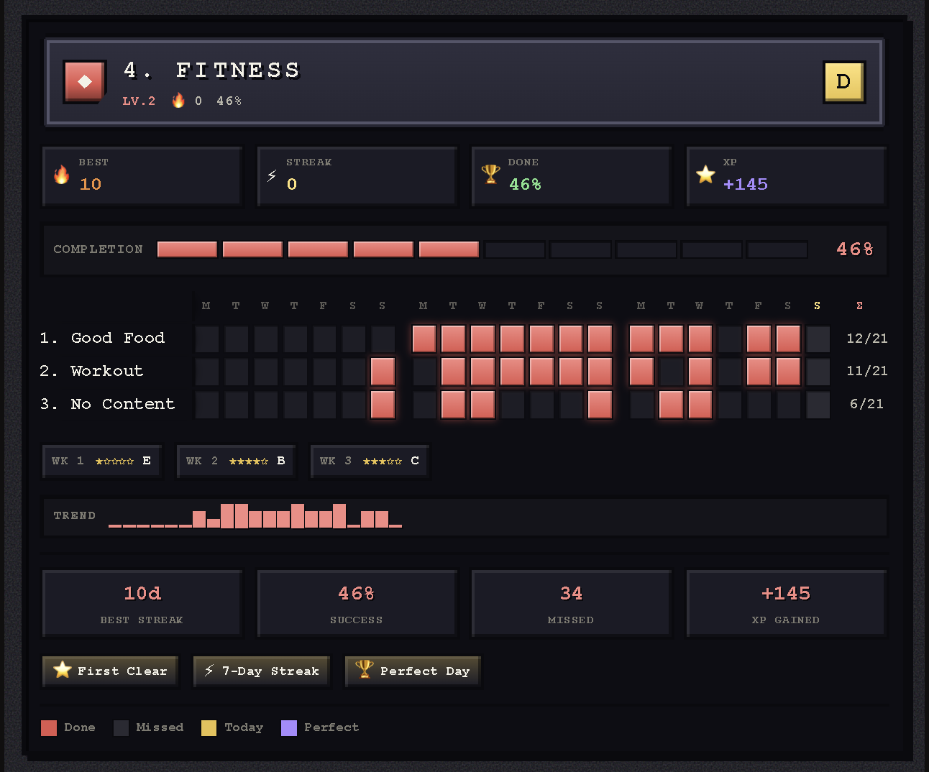Click the 34 Missed summary card

tap(571, 604)
